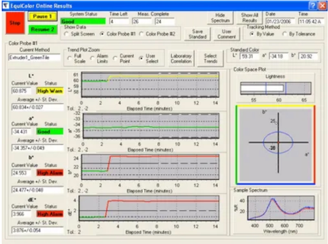
Task: Click the Current Method field Extruder1_GreenTile
Action: pos(34,58)
